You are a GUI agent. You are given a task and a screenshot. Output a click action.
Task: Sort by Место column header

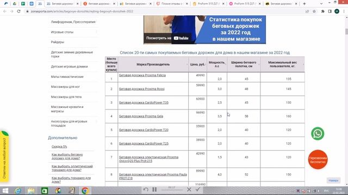tap(111, 64)
